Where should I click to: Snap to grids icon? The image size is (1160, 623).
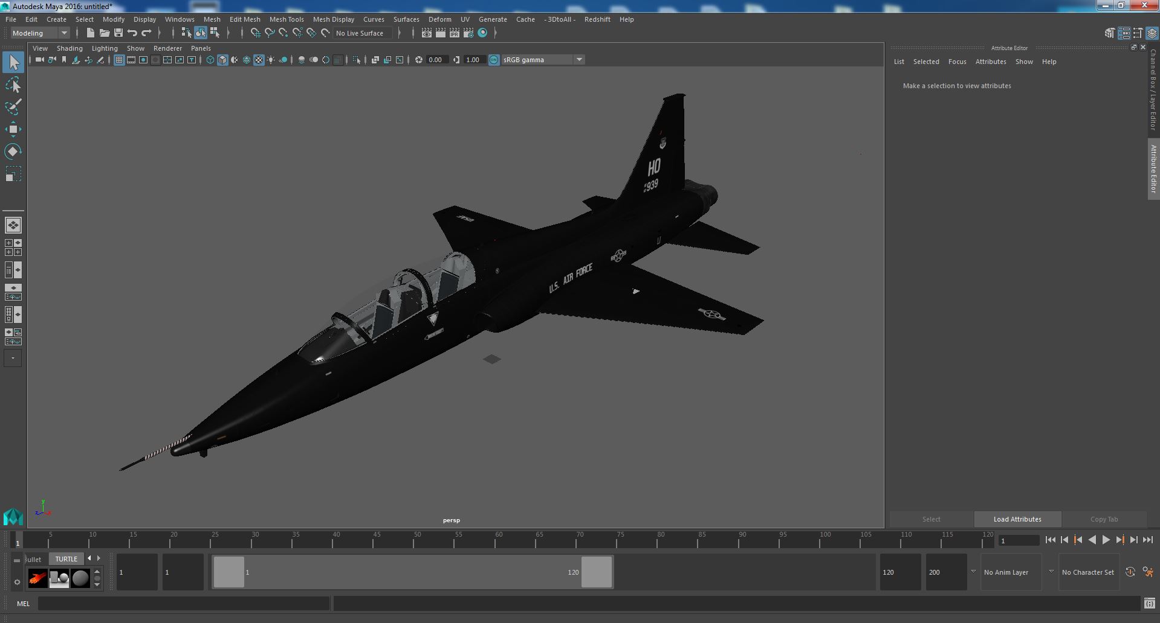click(256, 33)
